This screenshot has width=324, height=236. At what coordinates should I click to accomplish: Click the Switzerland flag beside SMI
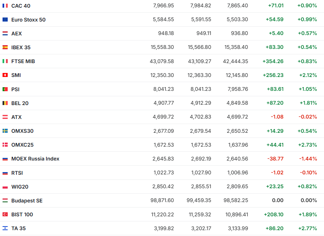(x=5, y=75)
